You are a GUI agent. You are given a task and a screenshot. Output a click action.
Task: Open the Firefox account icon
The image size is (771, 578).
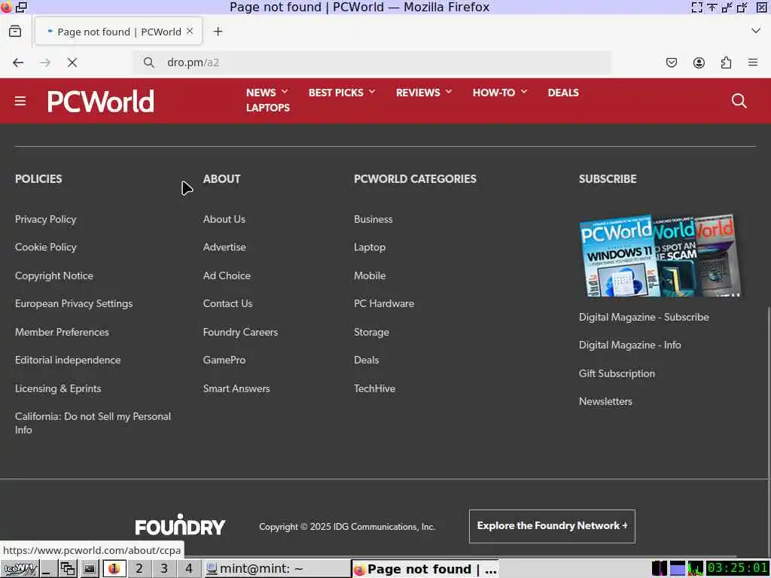699,62
